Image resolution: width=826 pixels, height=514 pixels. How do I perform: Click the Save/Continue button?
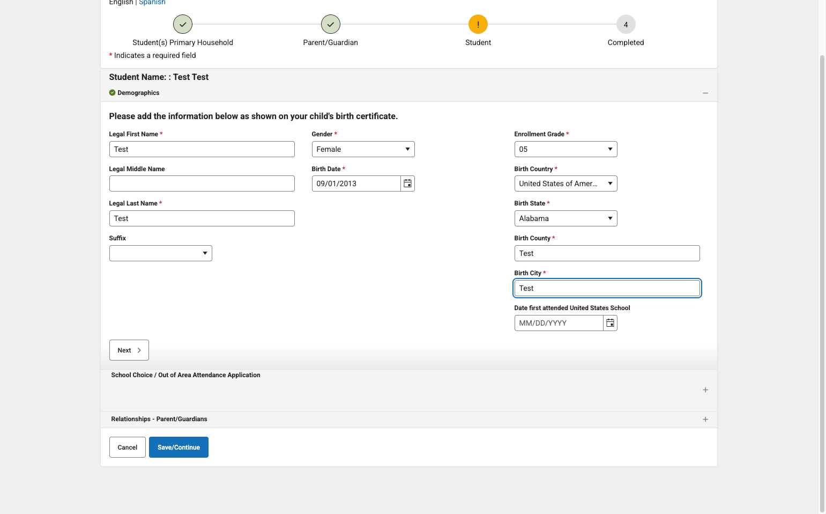coord(178,447)
